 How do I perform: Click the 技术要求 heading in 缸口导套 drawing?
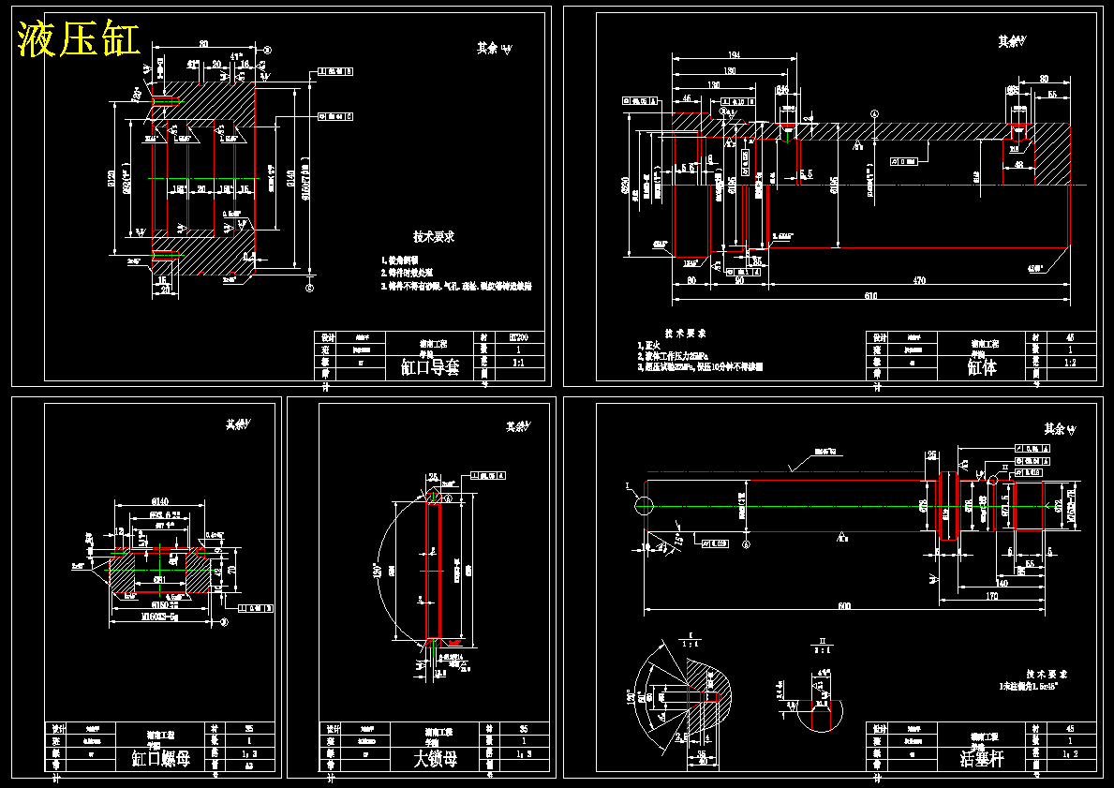tap(434, 237)
